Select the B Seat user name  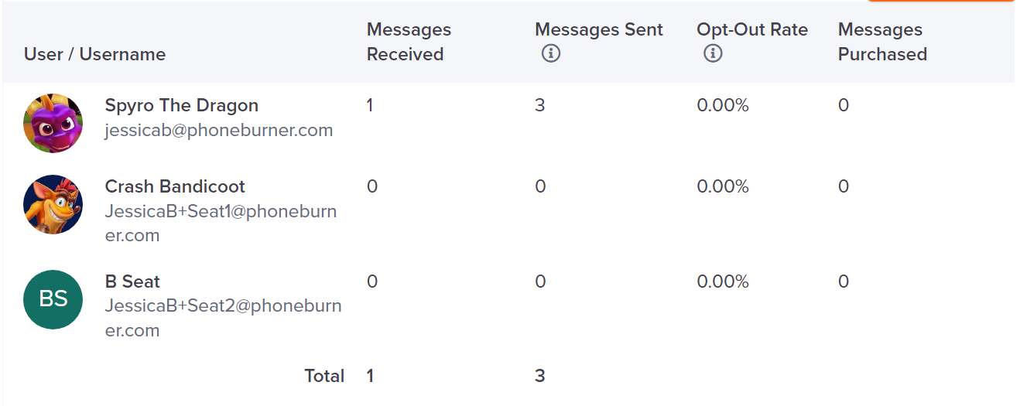point(132,281)
